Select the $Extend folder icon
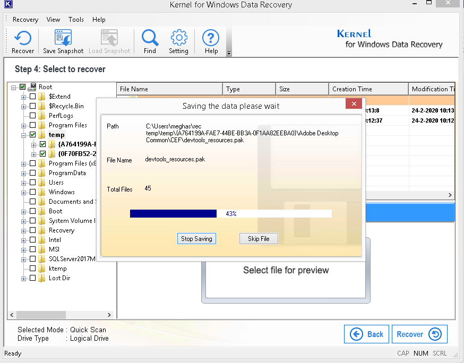 [42, 97]
